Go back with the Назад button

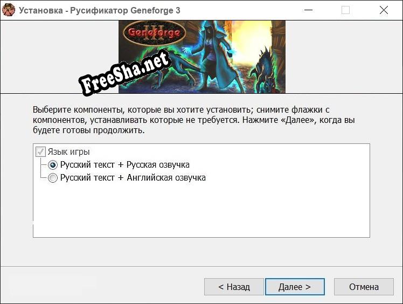tap(234, 287)
